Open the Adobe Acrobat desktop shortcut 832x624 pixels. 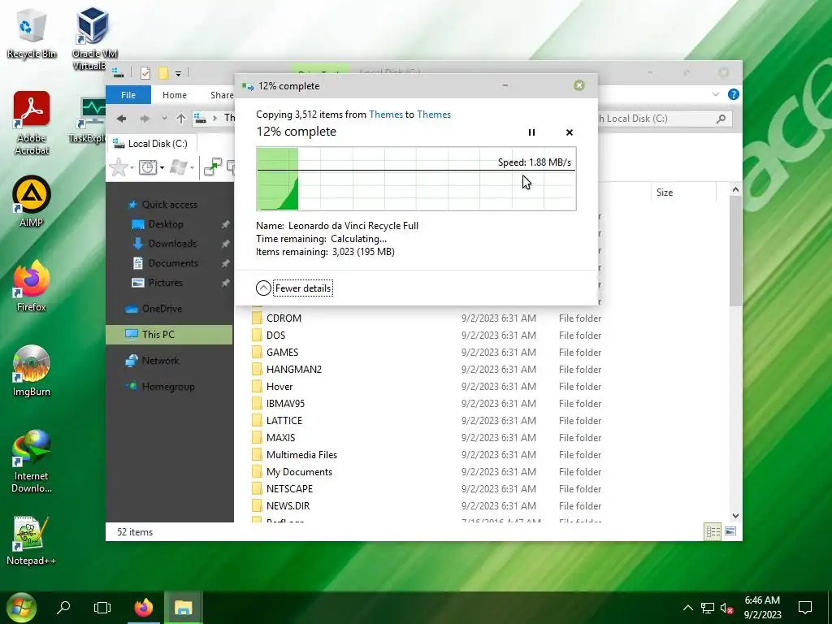tap(32, 123)
